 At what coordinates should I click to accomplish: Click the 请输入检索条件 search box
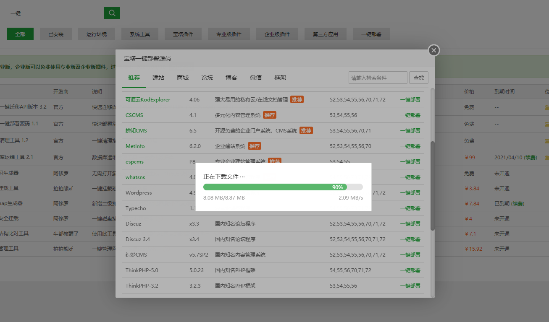(378, 78)
